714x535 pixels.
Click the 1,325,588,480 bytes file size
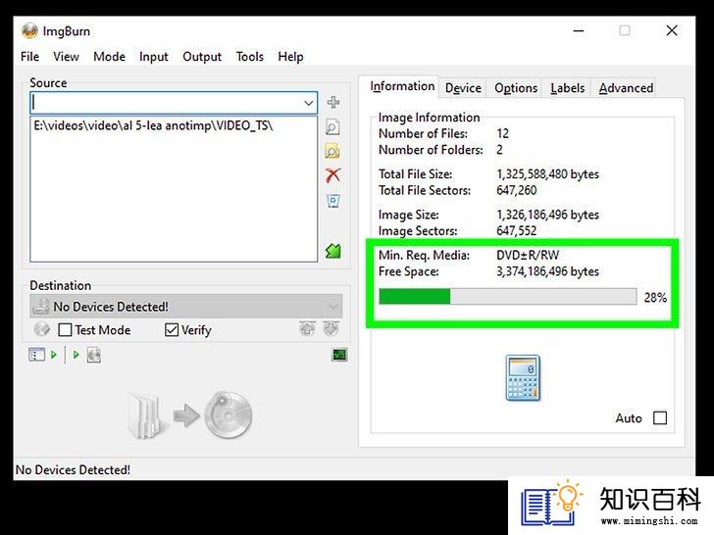547,174
